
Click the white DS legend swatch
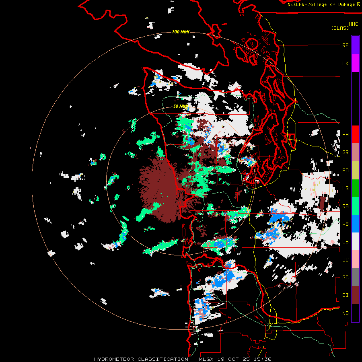(x=355, y=241)
